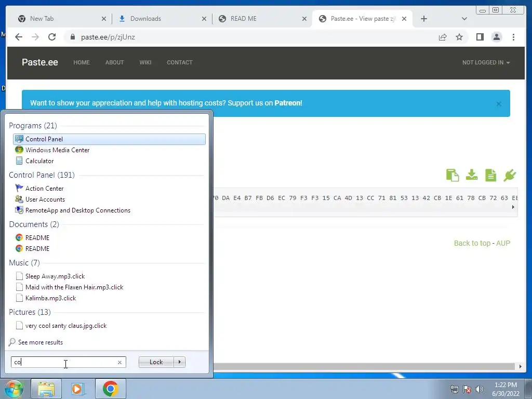Open Chrome profile menu
This screenshot has height=399, width=532.
click(496, 37)
